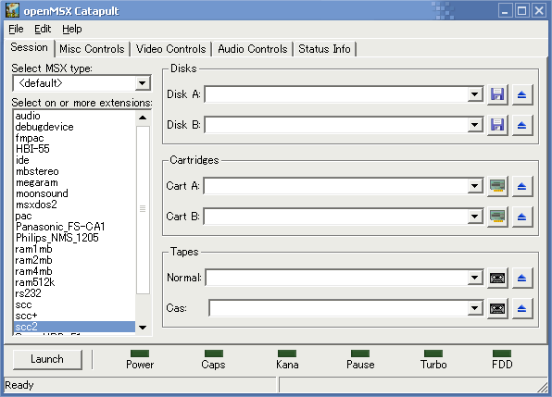Click the Cas tape text field
552x397 pixels.
339,308
